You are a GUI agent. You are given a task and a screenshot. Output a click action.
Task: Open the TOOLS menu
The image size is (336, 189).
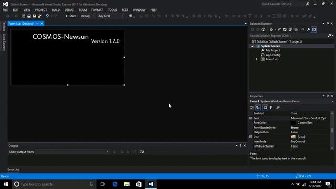pyautogui.click(x=112, y=10)
